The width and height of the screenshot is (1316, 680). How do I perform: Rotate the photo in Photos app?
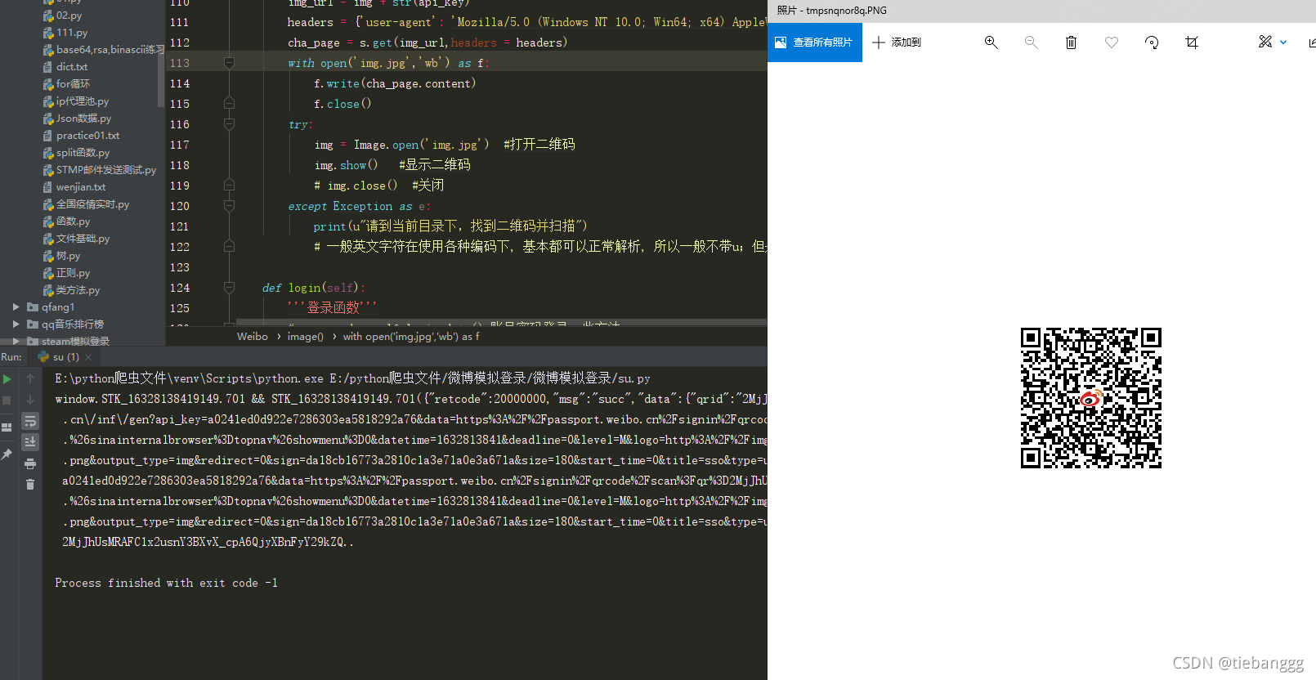[x=1152, y=42]
